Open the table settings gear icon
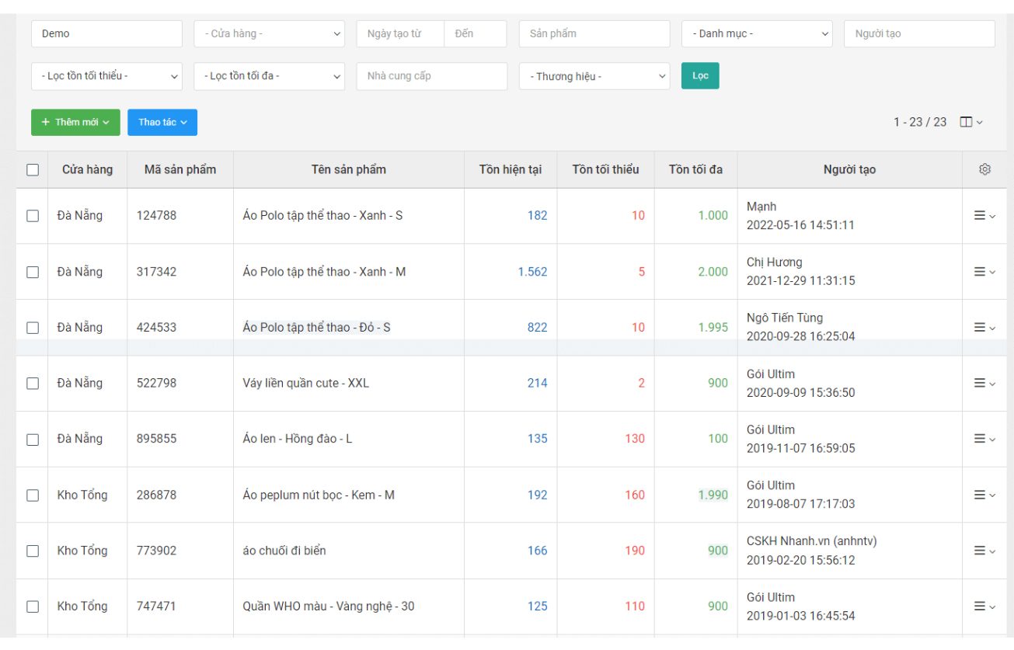This screenshot has height=650, width=1014. click(x=984, y=169)
